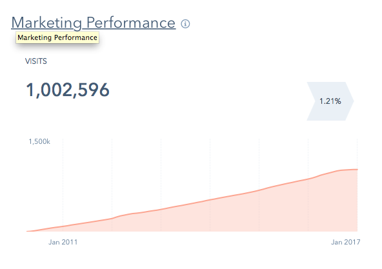This screenshot has height=269, width=382.
Task: Click the third dashed vertical gridline
Action: (x=161, y=173)
